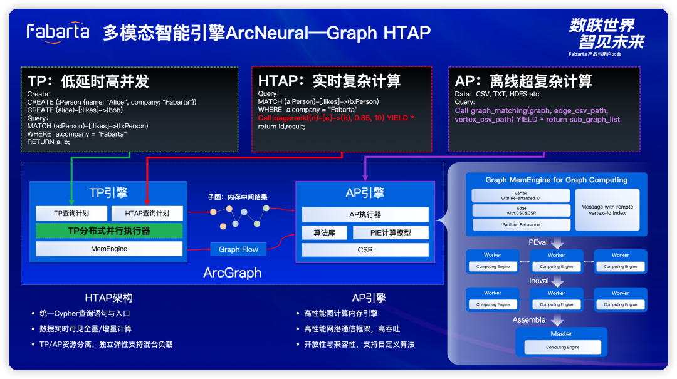Click the 'TP：低延时高并发' heading
Image resolution: width=677 pixels, height=379 pixels.
88,81
